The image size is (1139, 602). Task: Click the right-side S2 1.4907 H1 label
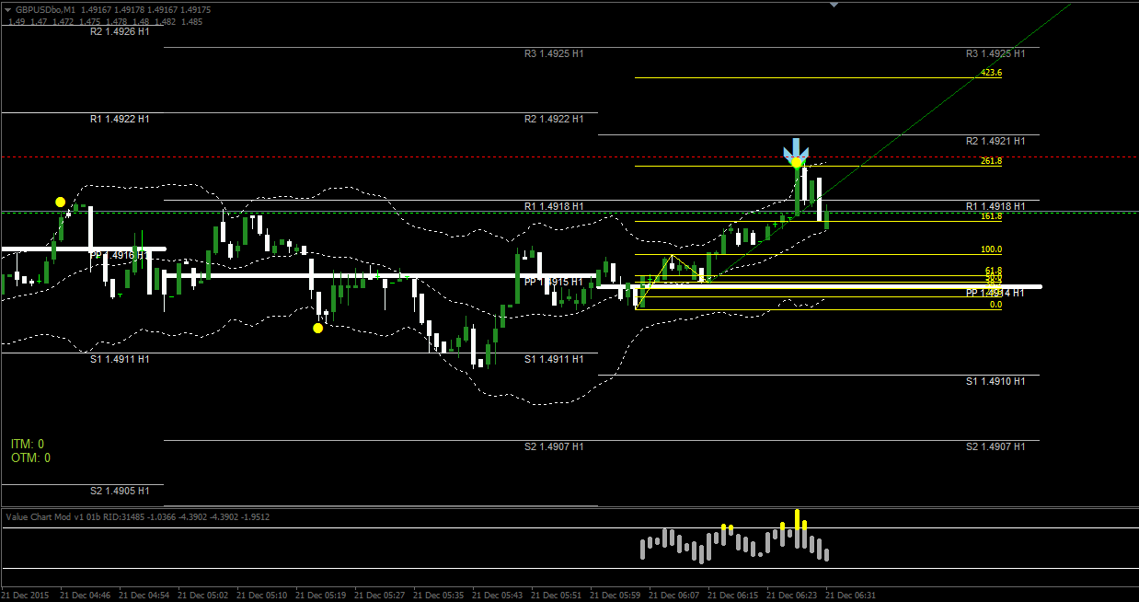coord(995,447)
